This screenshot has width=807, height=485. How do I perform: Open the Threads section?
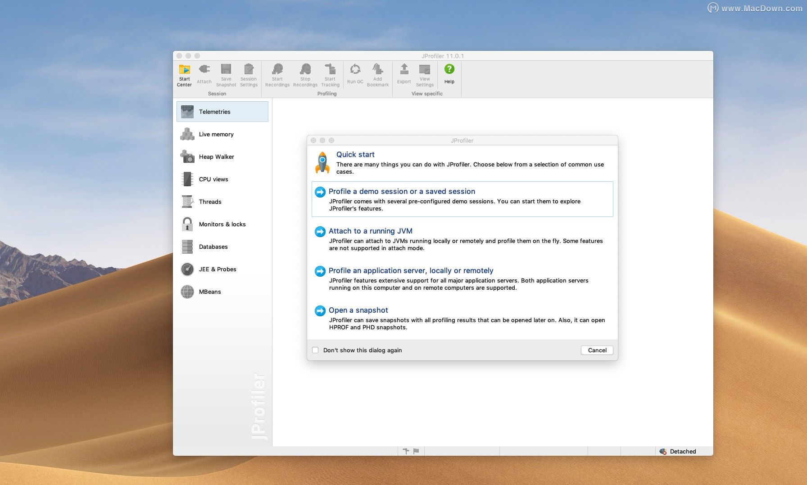(x=222, y=202)
